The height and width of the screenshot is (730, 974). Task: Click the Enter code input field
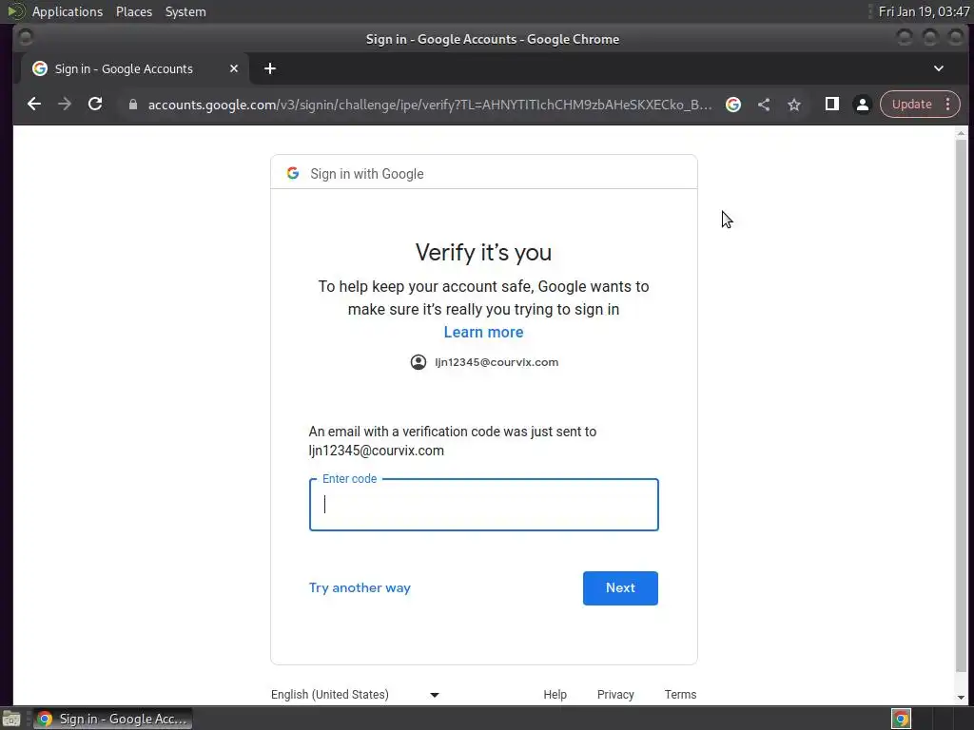483,505
